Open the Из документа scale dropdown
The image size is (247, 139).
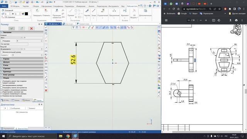tap(12, 49)
